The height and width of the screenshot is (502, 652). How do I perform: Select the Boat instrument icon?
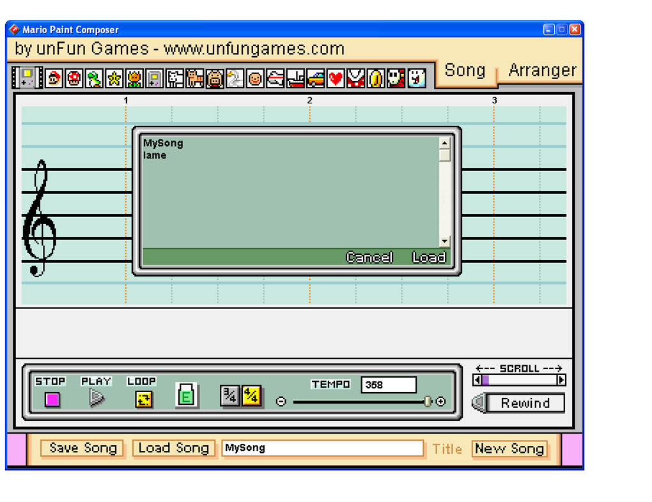(x=295, y=78)
